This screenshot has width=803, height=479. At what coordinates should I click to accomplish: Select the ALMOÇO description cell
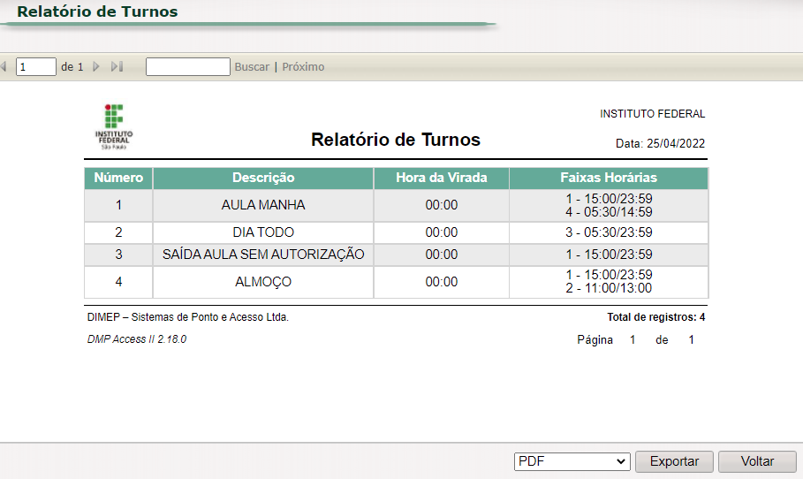tap(263, 282)
